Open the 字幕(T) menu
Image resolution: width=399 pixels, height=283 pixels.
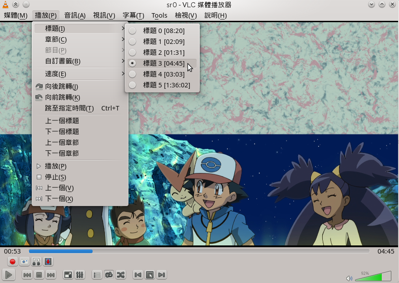click(133, 15)
